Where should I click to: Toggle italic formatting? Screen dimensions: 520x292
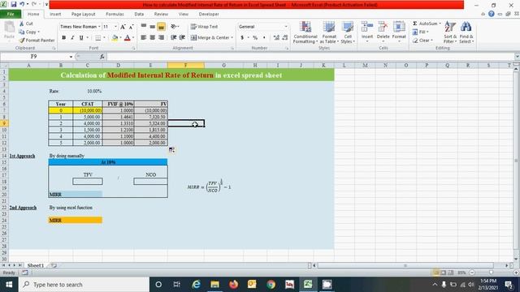click(72, 38)
